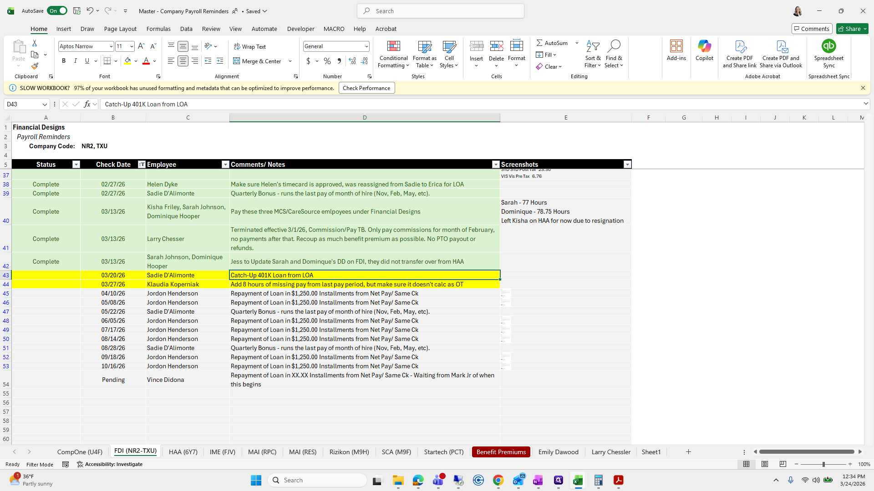Image resolution: width=874 pixels, height=491 pixels.
Task: Toggle Wrap Text on the cell
Action: click(250, 47)
